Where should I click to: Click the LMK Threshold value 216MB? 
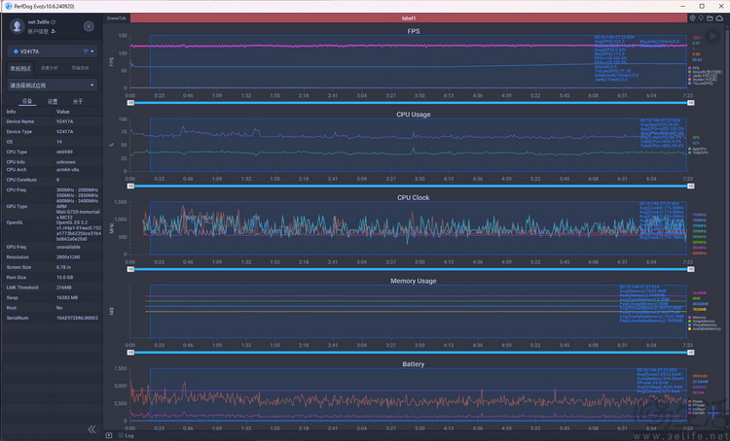(x=64, y=288)
